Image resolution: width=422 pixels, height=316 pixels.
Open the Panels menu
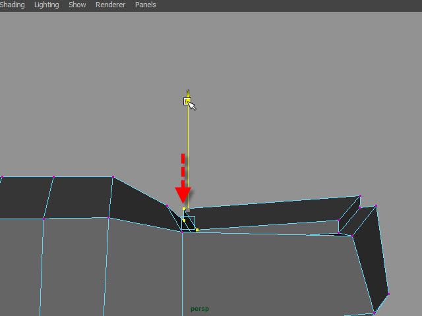coord(145,5)
